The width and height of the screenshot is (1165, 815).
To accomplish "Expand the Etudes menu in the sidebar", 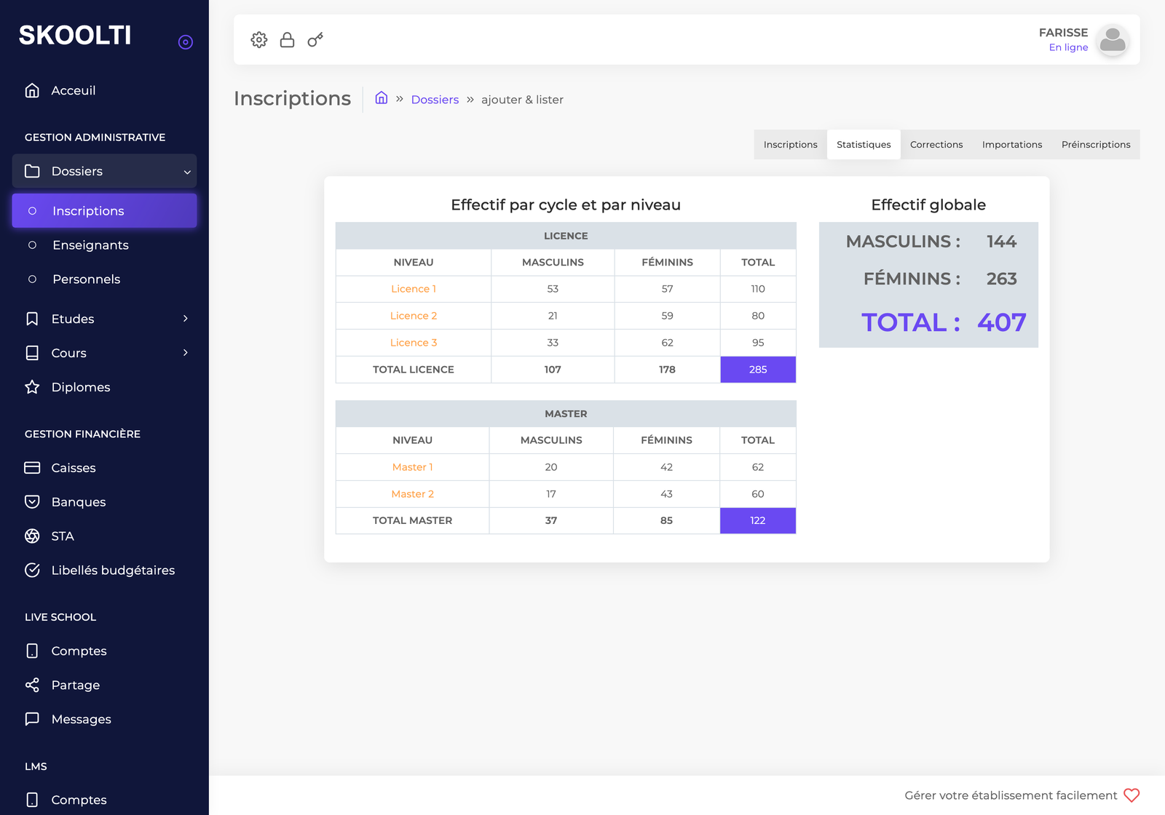I will point(186,319).
